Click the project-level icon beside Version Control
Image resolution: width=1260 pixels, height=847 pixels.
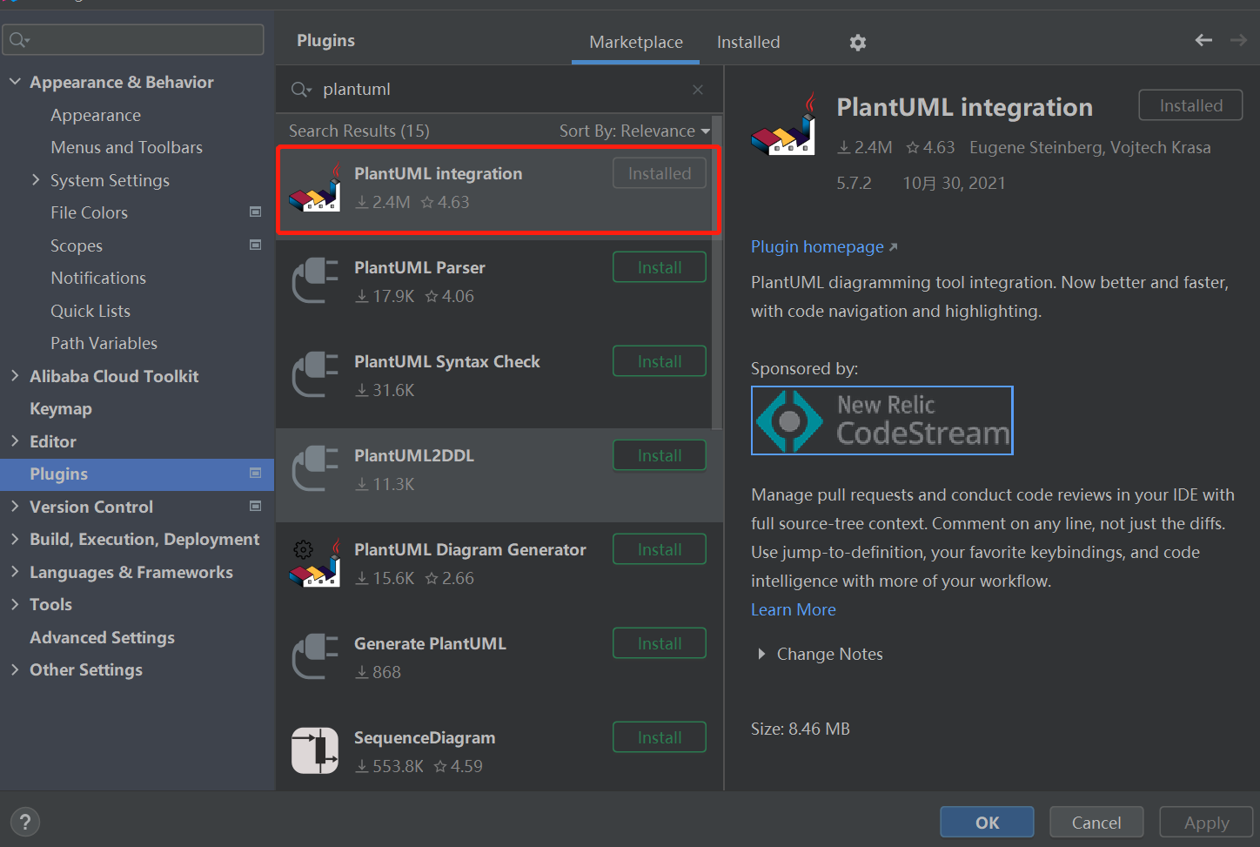[x=256, y=506]
